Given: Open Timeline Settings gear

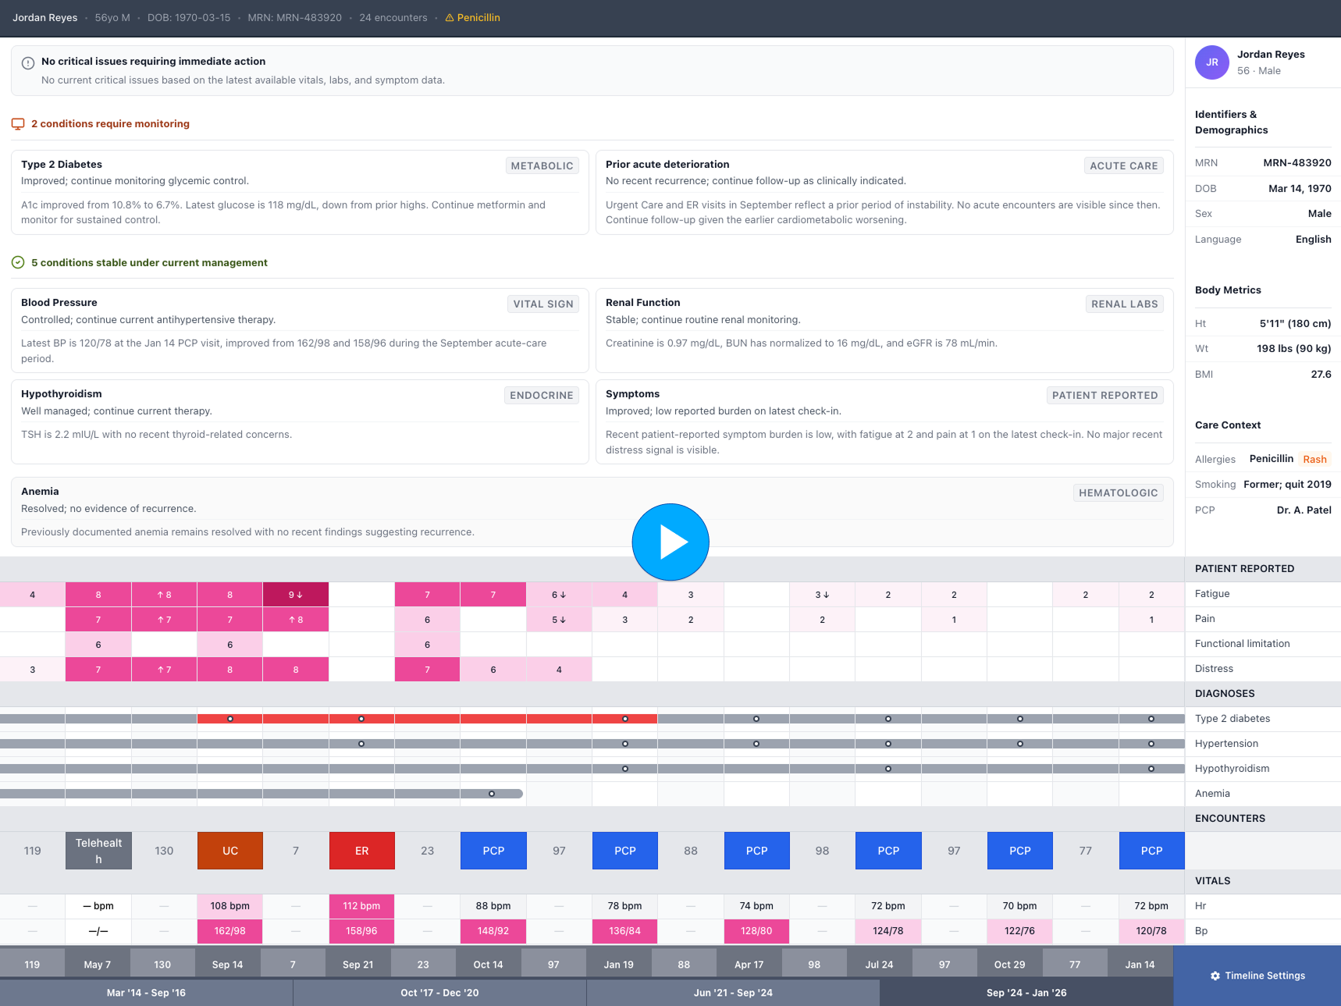Looking at the screenshot, I should pyautogui.click(x=1215, y=976).
